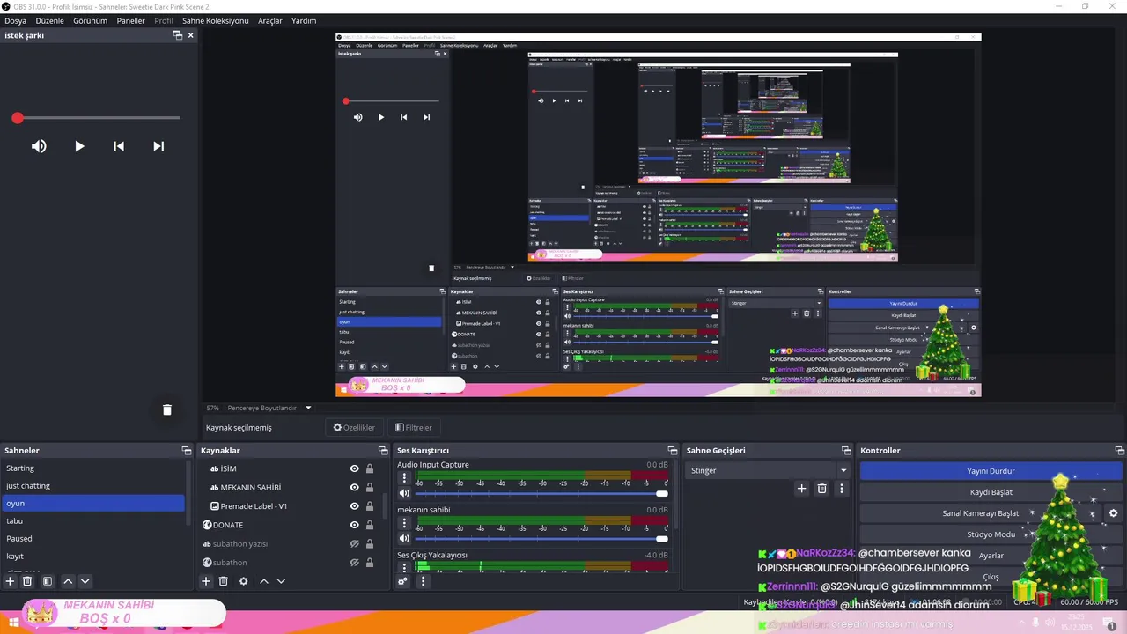
Task: Open Filtreler for the source
Action: [414, 427]
